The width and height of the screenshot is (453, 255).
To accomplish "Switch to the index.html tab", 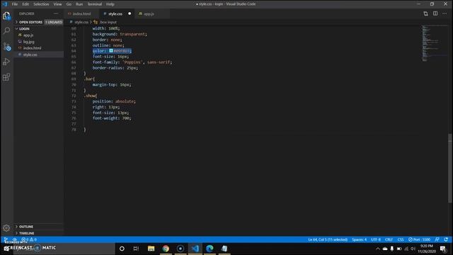I will pos(82,13).
